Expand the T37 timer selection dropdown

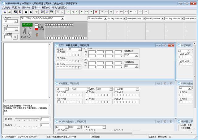coord(136,55)
